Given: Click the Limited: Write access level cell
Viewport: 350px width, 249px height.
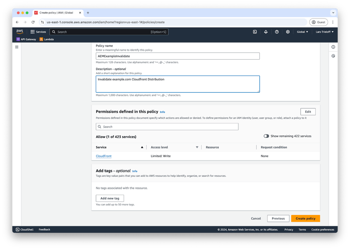Looking at the screenshot, I should [161, 156].
